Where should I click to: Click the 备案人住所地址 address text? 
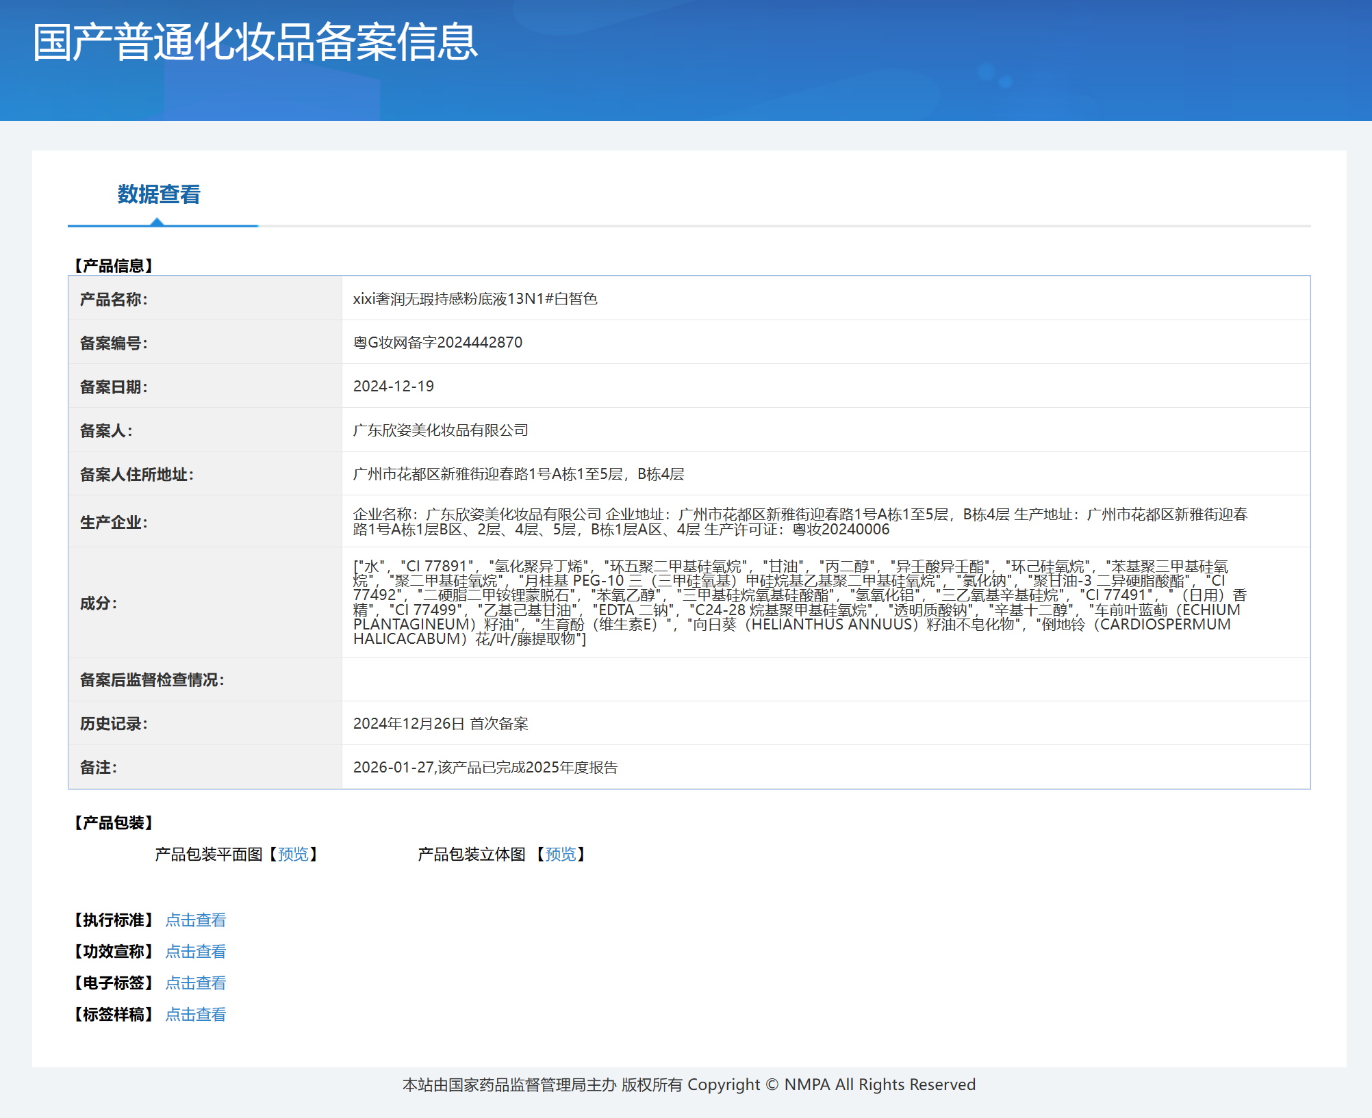[x=519, y=473]
